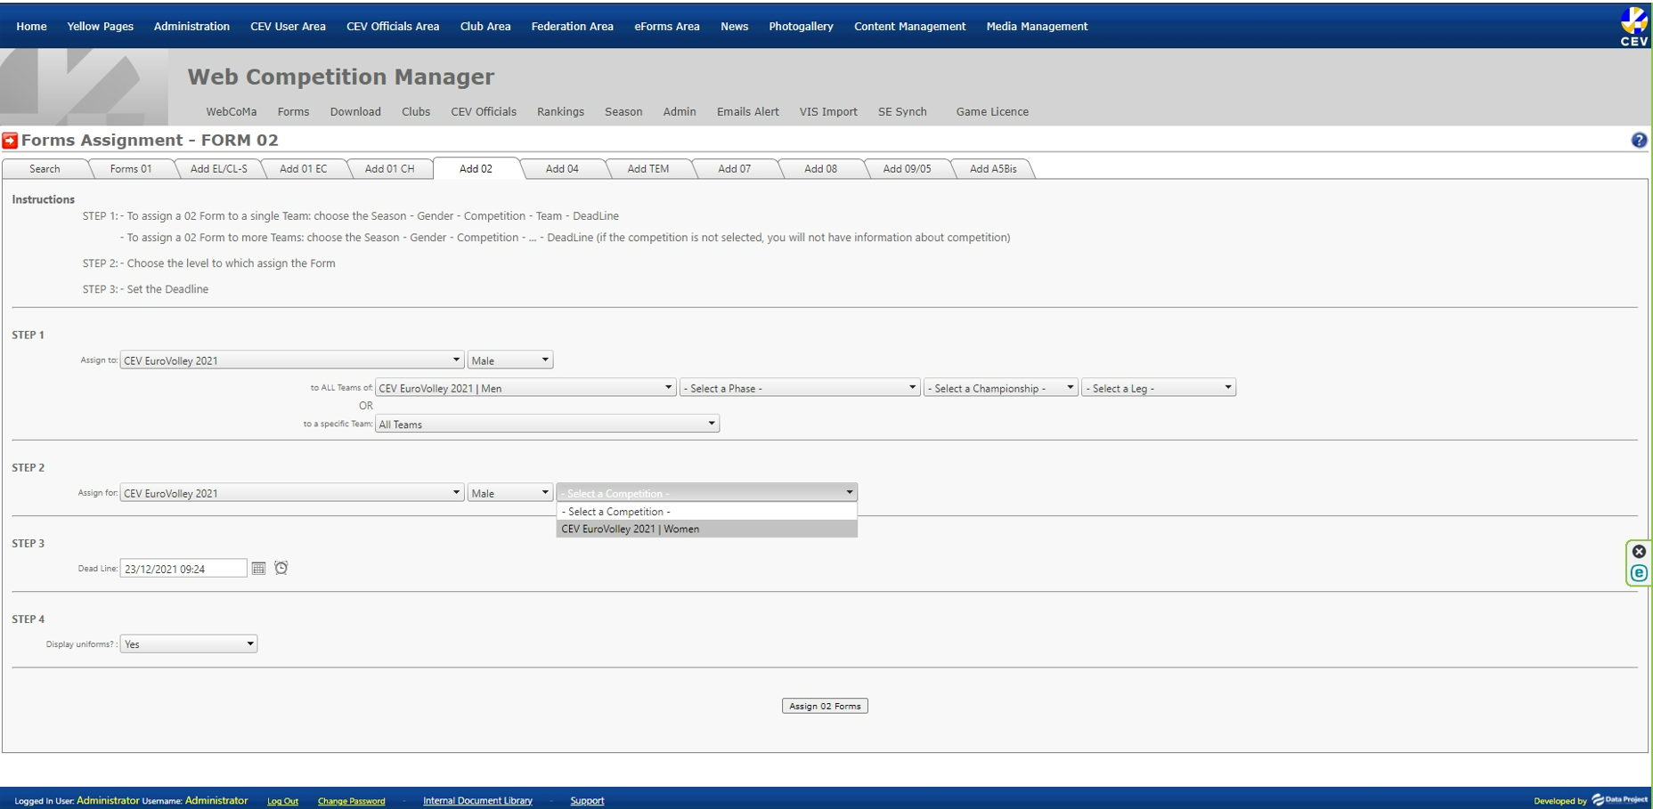Open the Download submenu item
Screen dimensions: 1653x809
click(355, 112)
